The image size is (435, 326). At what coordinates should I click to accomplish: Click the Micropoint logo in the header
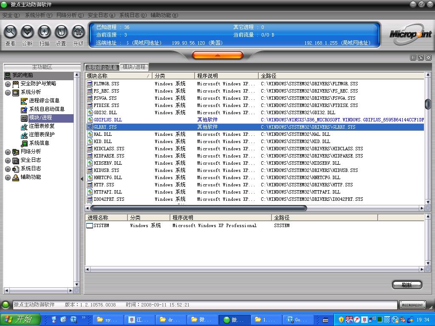coord(410,34)
